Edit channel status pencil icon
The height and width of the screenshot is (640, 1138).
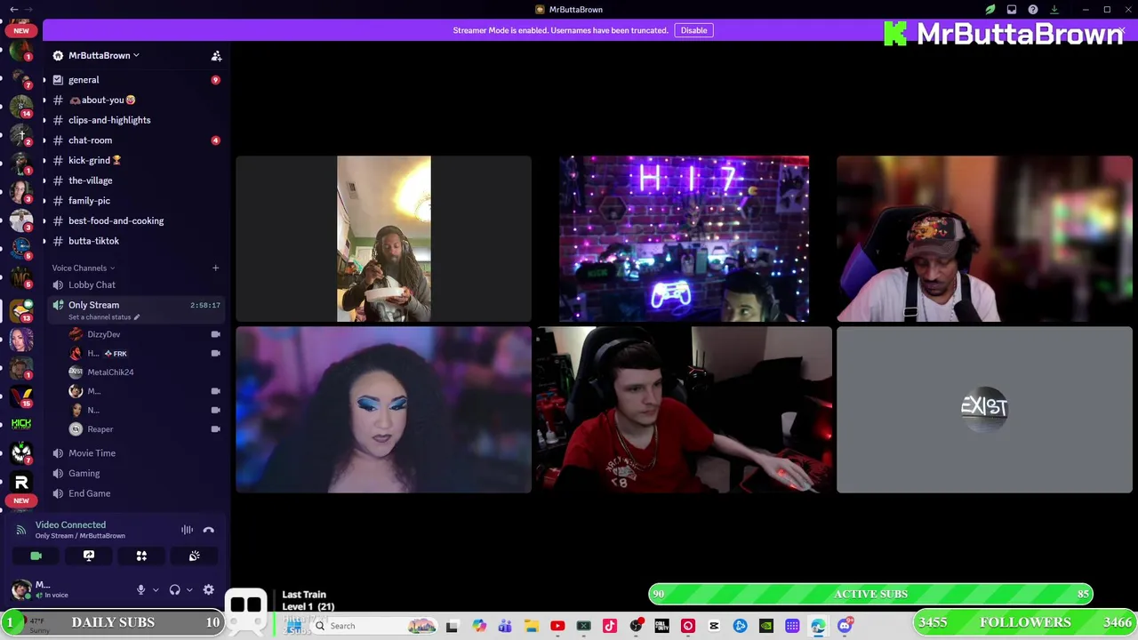pos(136,317)
